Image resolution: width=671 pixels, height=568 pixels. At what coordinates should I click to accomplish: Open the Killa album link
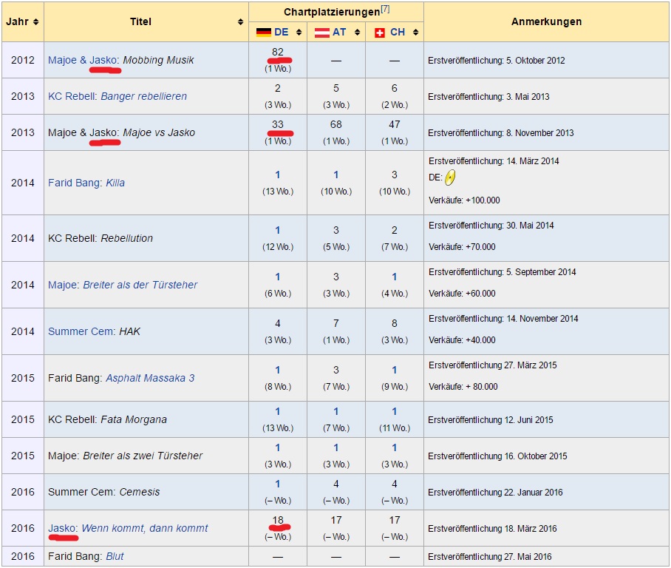coord(115,183)
